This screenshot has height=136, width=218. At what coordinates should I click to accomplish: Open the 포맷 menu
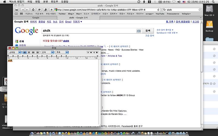[x=45, y=2]
